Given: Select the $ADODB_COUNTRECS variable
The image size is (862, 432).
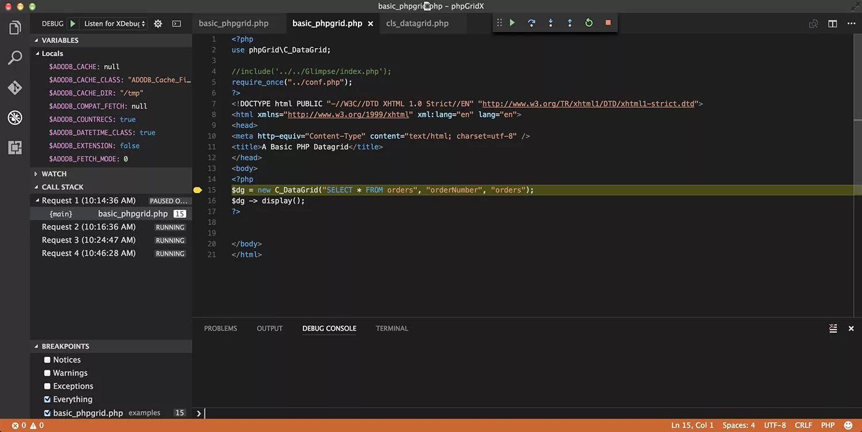Looking at the screenshot, I should 111,119.
